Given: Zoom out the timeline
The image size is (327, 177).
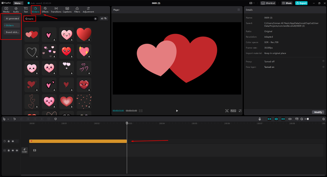Looking at the screenshot, I should tap(302, 119).
